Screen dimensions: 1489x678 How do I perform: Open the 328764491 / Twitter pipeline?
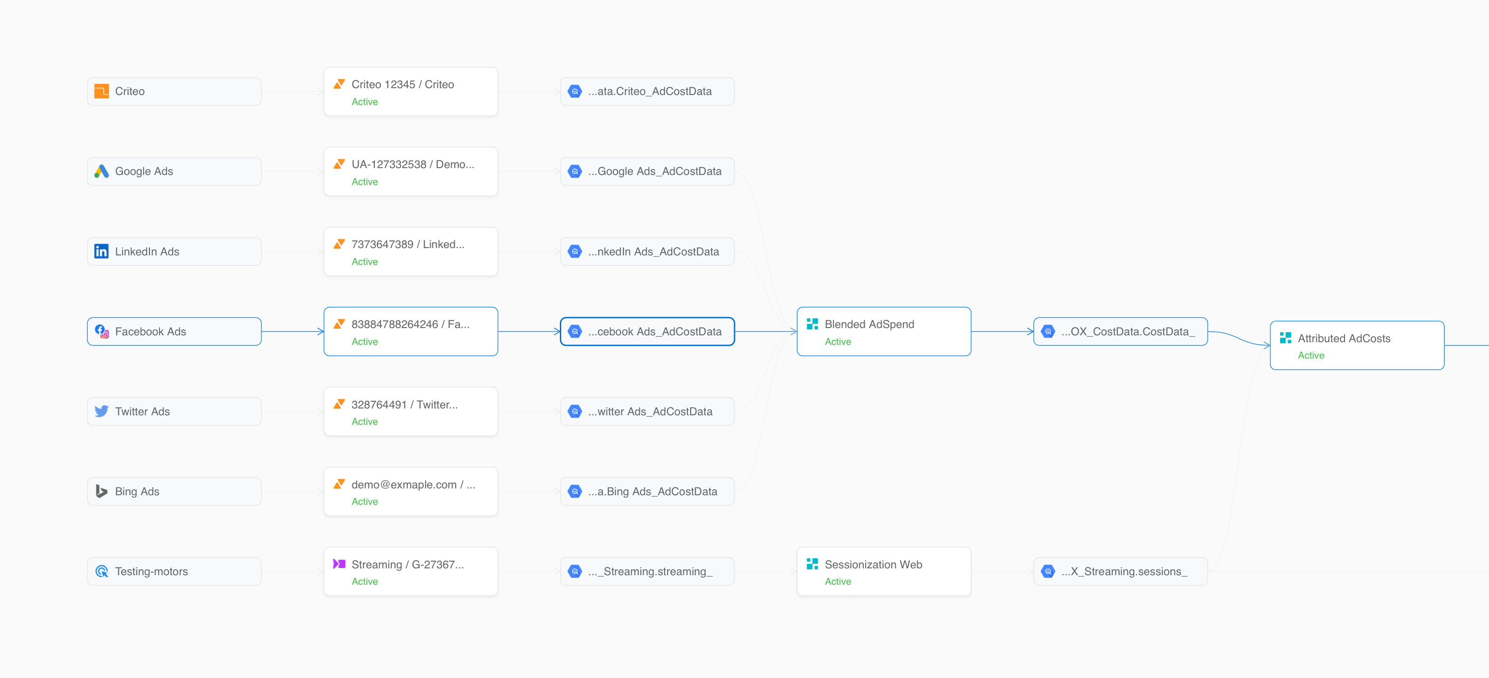(410, 411)
